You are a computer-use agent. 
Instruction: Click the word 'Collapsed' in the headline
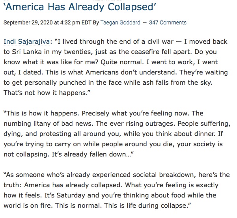(132, 7)
